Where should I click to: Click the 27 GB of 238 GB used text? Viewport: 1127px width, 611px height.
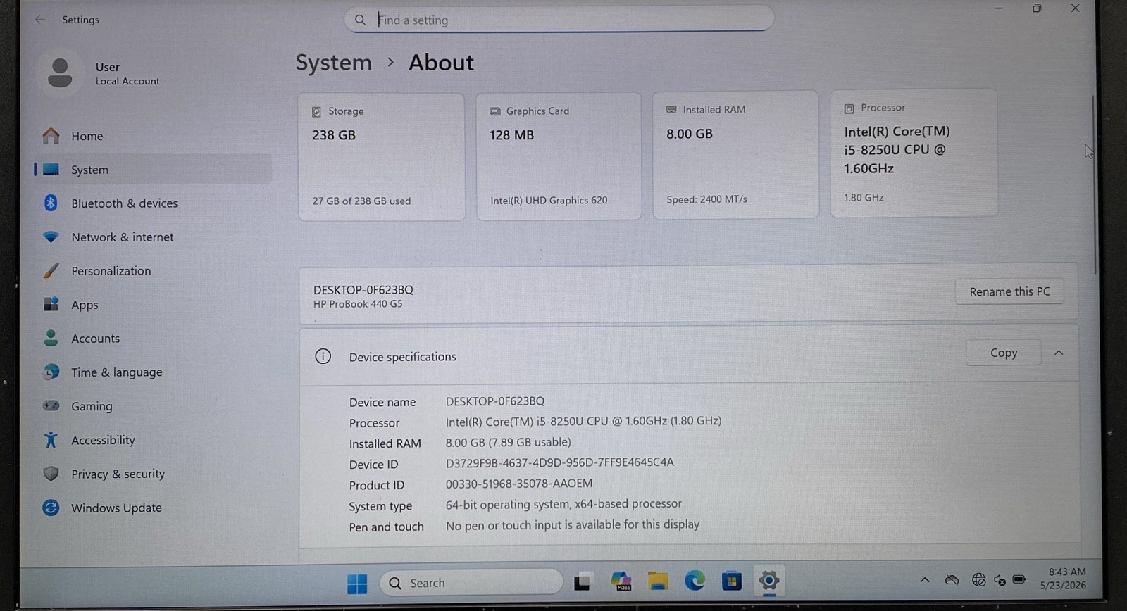(x=361, y=201)
